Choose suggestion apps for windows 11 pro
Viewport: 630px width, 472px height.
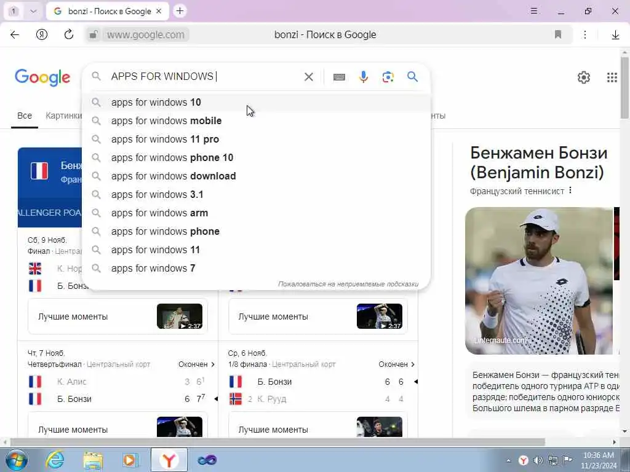256,140
